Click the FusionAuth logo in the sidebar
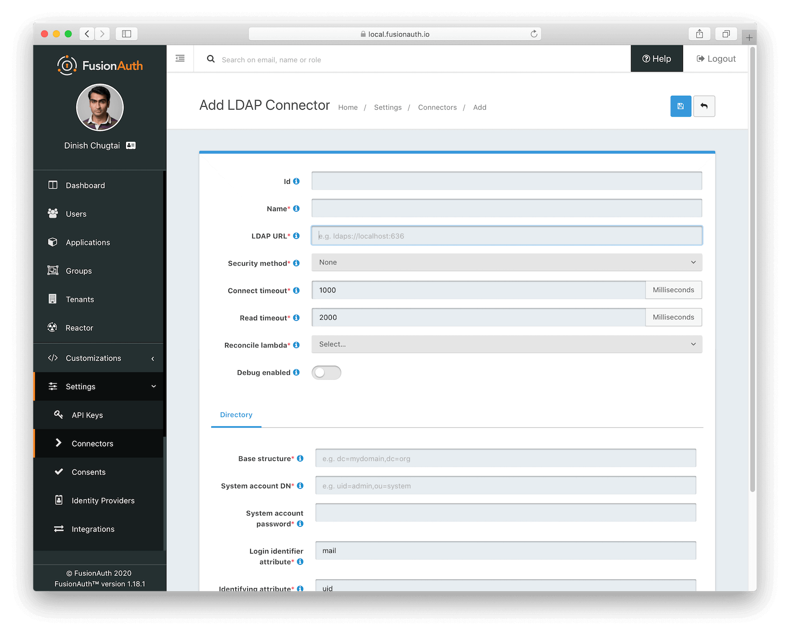 click(x=100, y=65)
